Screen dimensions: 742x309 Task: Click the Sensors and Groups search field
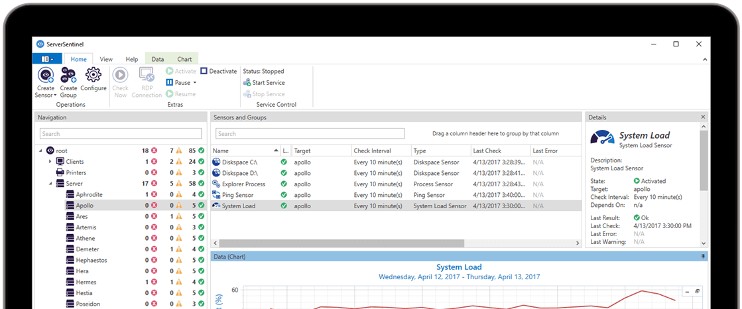coord(310,133)
